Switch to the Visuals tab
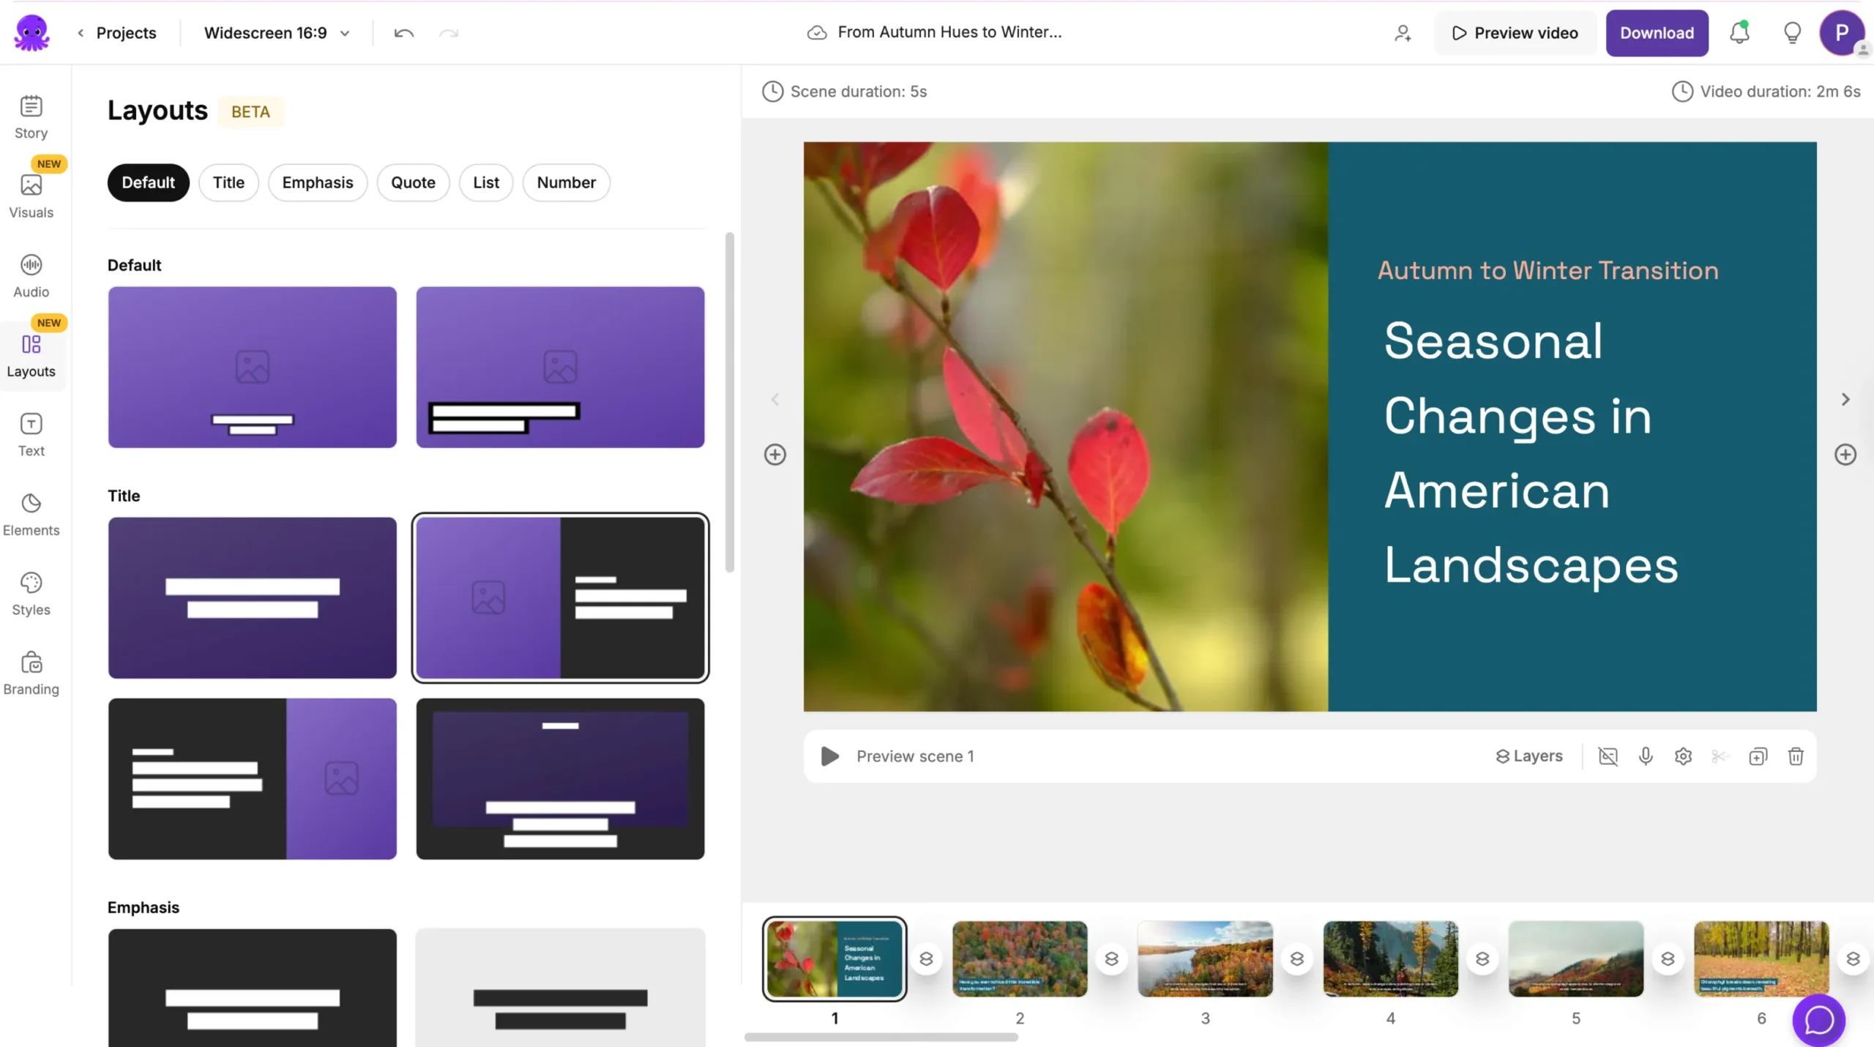The width and height of the screenshot is (1874, 1047). coord(31,196)
